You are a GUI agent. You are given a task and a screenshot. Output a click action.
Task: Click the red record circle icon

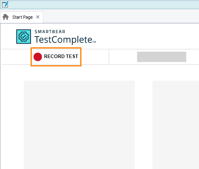(x=38, y=57)
